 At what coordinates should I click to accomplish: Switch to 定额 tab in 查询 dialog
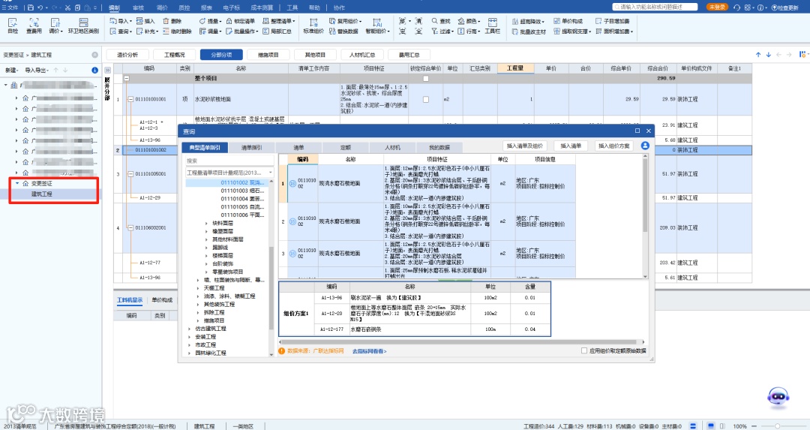pos(346,147)
